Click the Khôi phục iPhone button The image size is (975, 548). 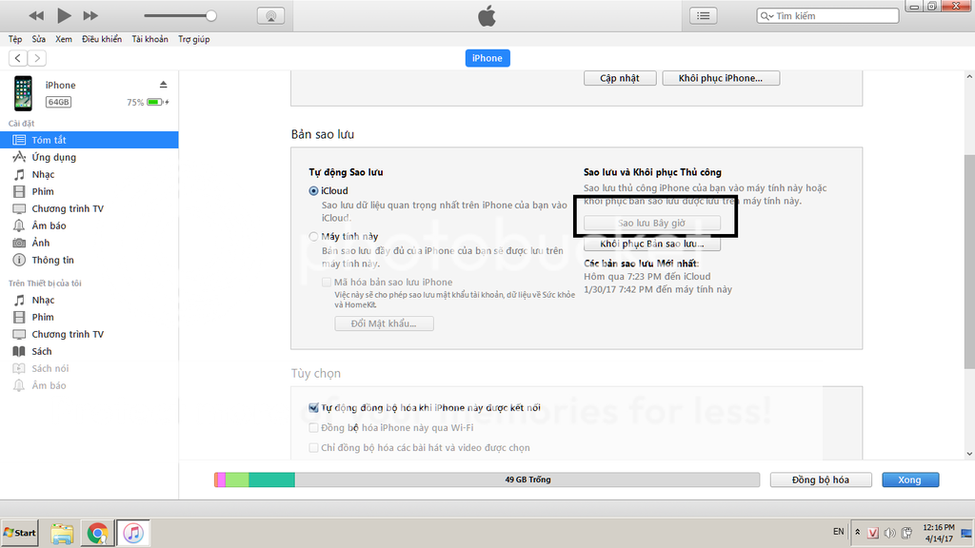click(721, 78)
